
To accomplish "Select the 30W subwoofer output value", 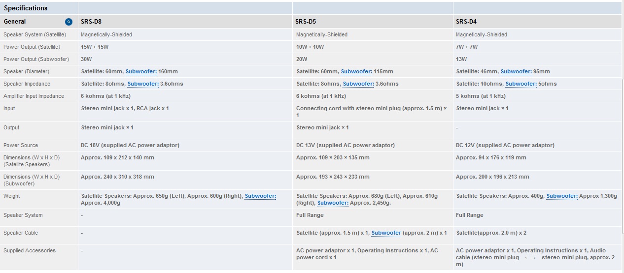I will click(x=86, y=59).
